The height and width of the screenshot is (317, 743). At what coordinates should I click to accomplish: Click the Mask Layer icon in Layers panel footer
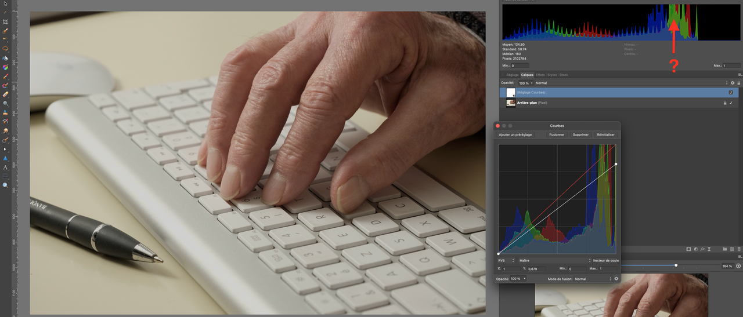[688, 249]
